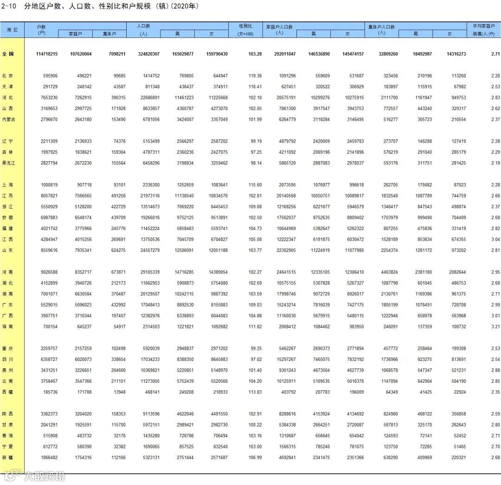This screenshot has width=501, height=485.
Task: Click the '黑龙江' row label
Action: (x=9, y=163)
